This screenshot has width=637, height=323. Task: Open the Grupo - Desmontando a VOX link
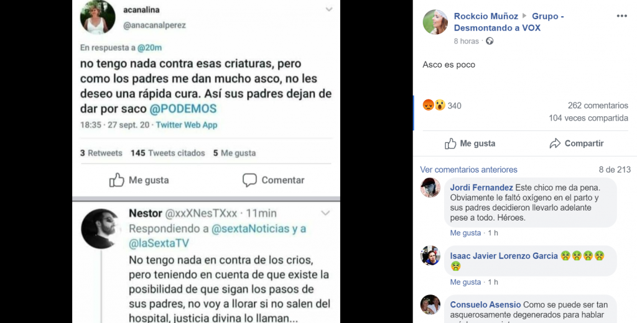point(509,22)
